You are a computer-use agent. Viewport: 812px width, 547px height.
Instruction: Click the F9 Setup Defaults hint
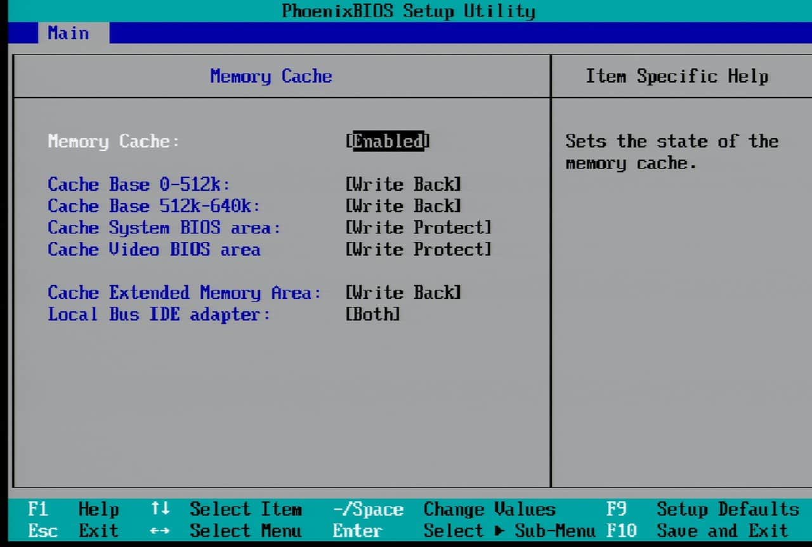tap(702, 509)
